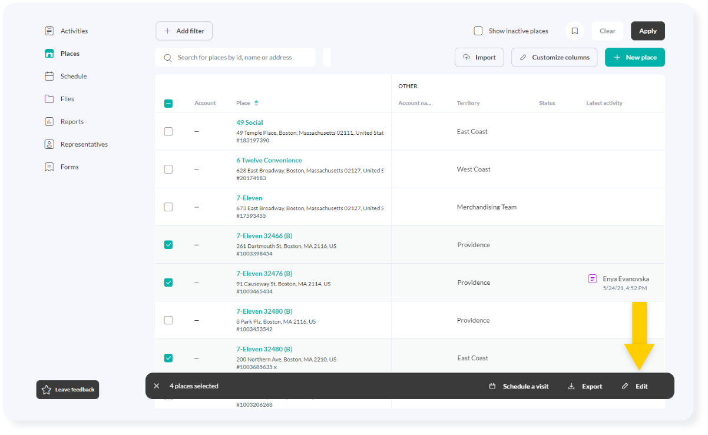The width and height of the screenshot is (708, 435).
Task: Open Customize columns options
Action: click(x=554, y=57)
